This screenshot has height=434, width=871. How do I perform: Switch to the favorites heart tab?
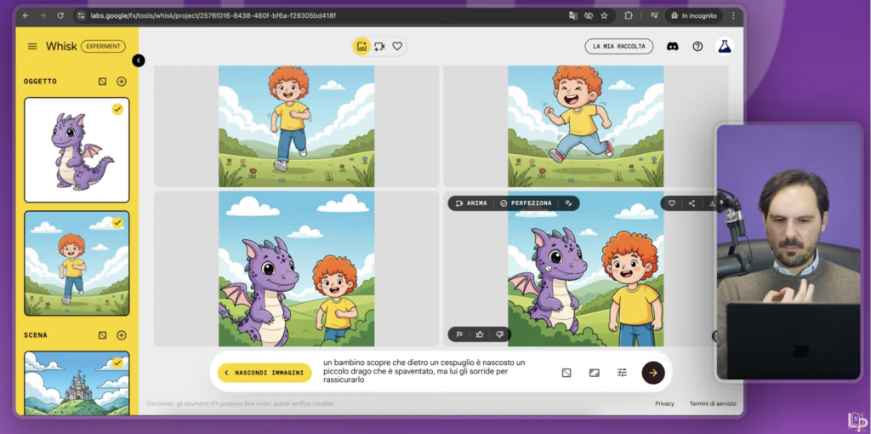pos(397,47)
